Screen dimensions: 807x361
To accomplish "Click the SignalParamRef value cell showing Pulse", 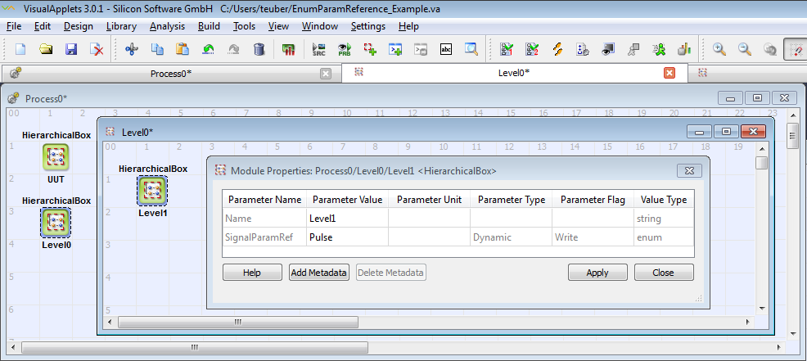I will click(x=346, y=237).
